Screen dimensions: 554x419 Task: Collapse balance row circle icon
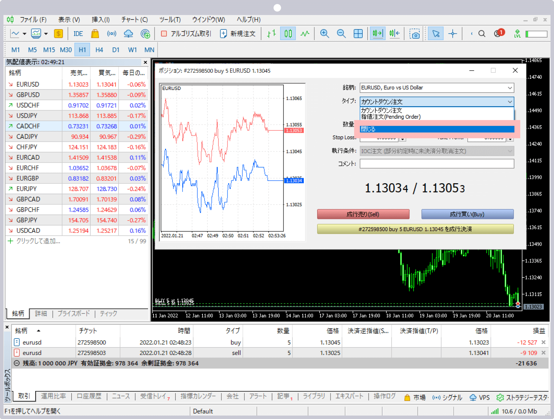click(17, 363)
